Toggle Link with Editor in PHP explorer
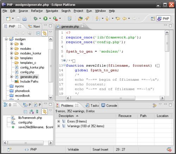Screen dimensions: 176x154 pos(45,33)
